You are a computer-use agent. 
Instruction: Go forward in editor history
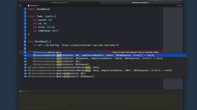26,5
